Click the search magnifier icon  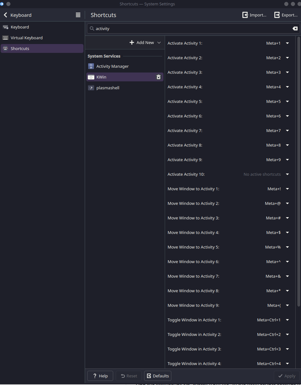(92, 28)
